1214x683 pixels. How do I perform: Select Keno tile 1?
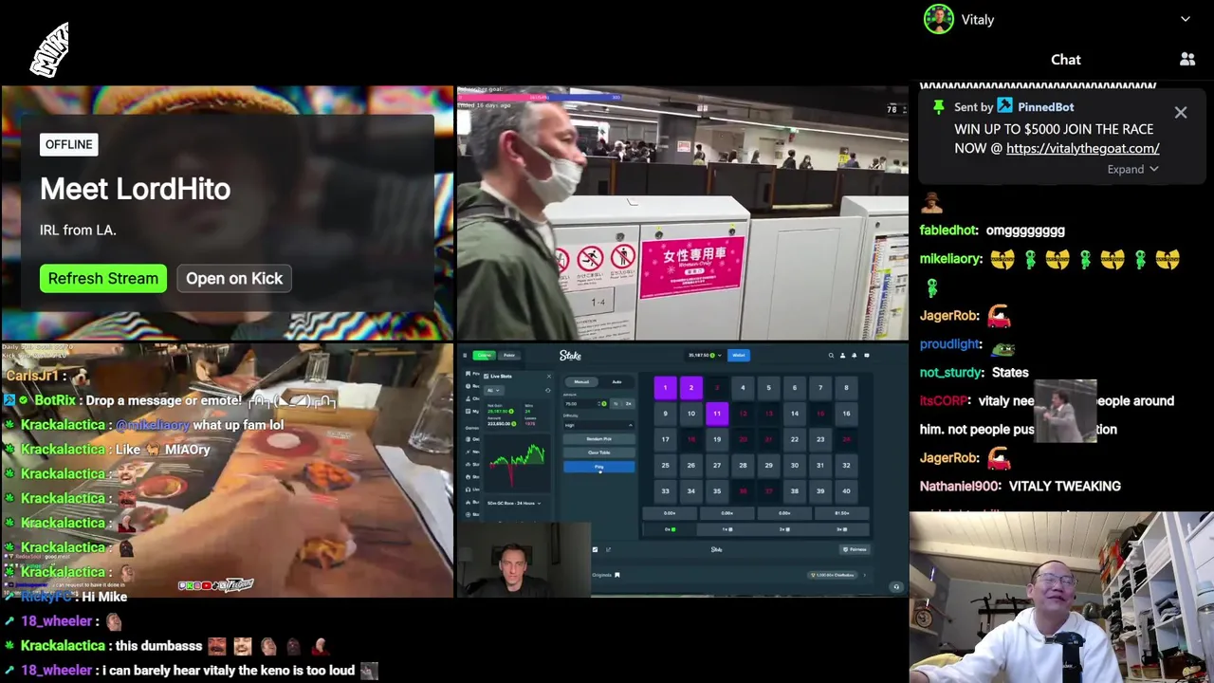pyautogui.click(x=666, y=388)
